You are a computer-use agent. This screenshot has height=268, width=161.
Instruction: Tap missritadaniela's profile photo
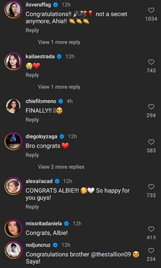tap(13, 229)
